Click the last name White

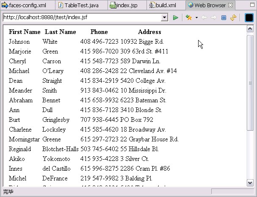(50, 42)
